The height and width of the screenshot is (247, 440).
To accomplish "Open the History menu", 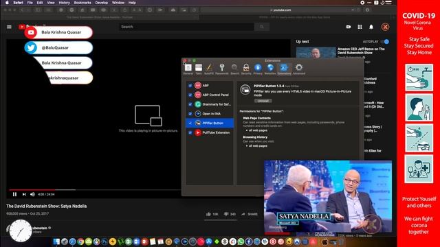I will 64,3.
